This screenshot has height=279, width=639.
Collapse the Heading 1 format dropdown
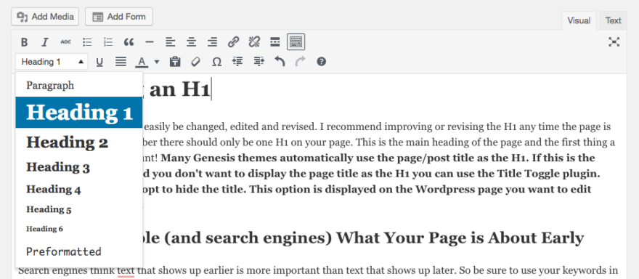(x=52, y=62)
